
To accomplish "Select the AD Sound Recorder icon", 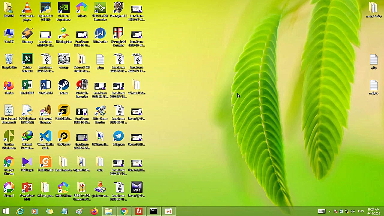I will pos(46,115).
